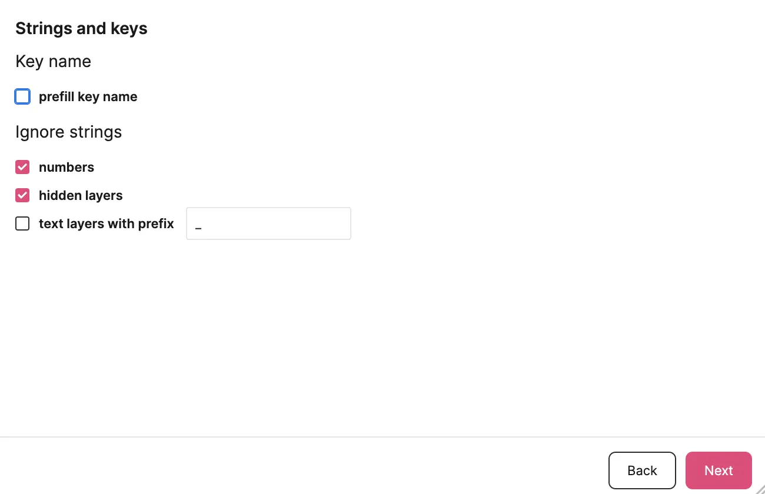Click the 'text layers with prefix' label
765x494 pixels.
click(x=107, y=224)
